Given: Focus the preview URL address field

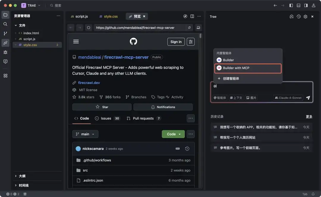Looking at the screenshot, I should [140, 28].
